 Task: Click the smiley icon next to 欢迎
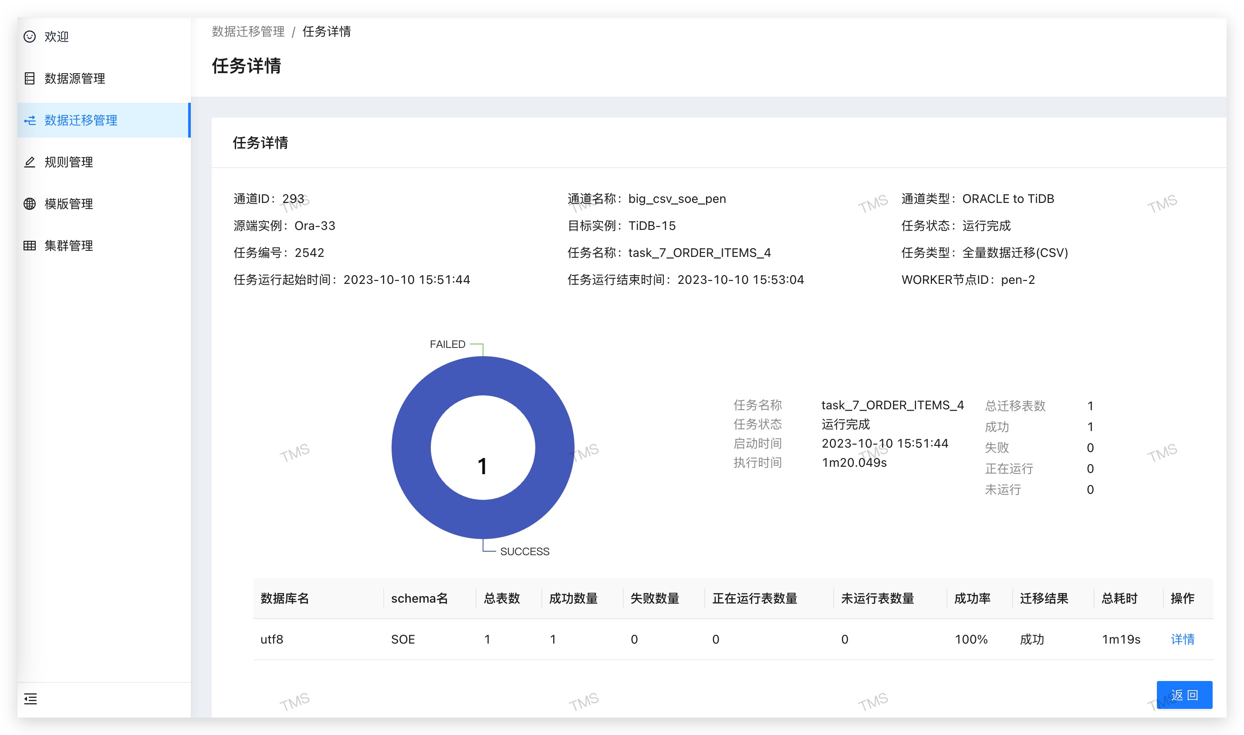pos(30,37)
